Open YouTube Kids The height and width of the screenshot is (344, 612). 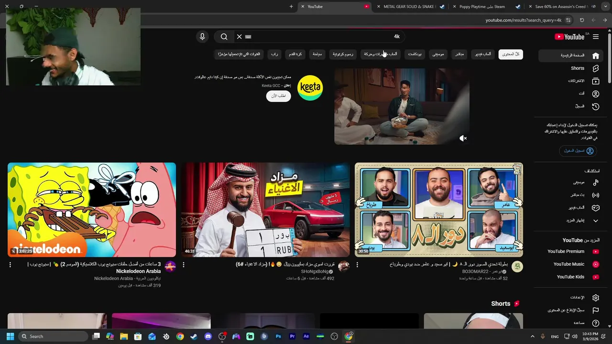coord(570,277)
